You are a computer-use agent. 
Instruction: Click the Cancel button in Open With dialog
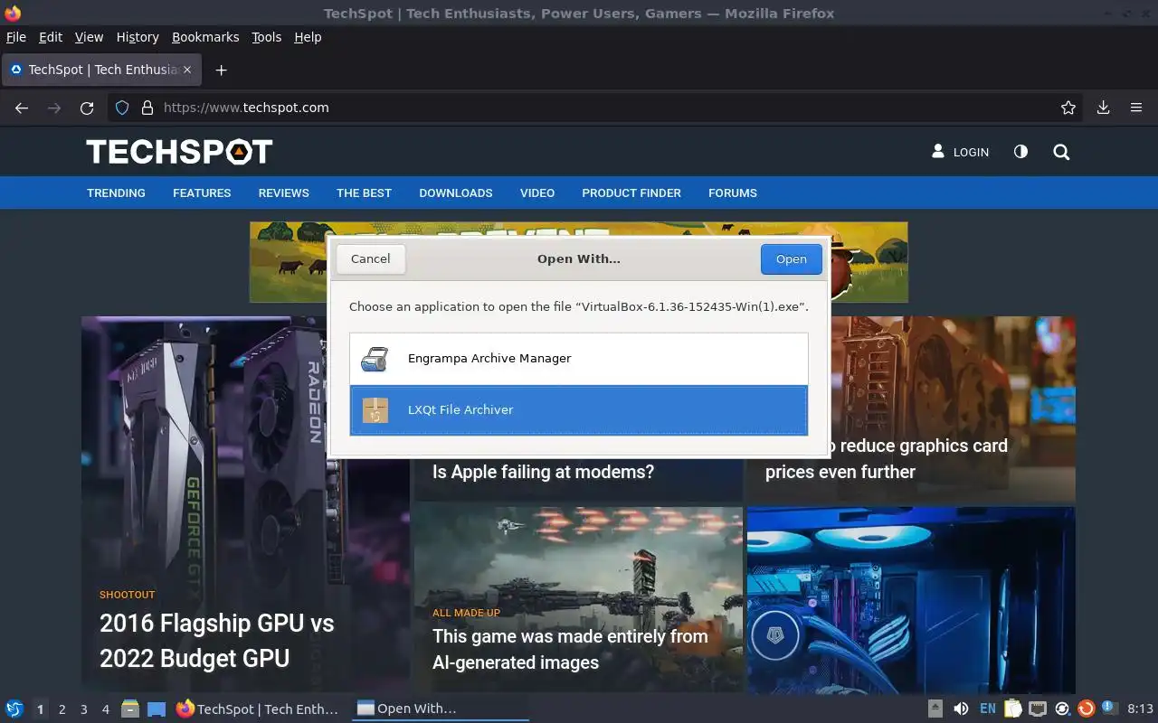[370, 258]
